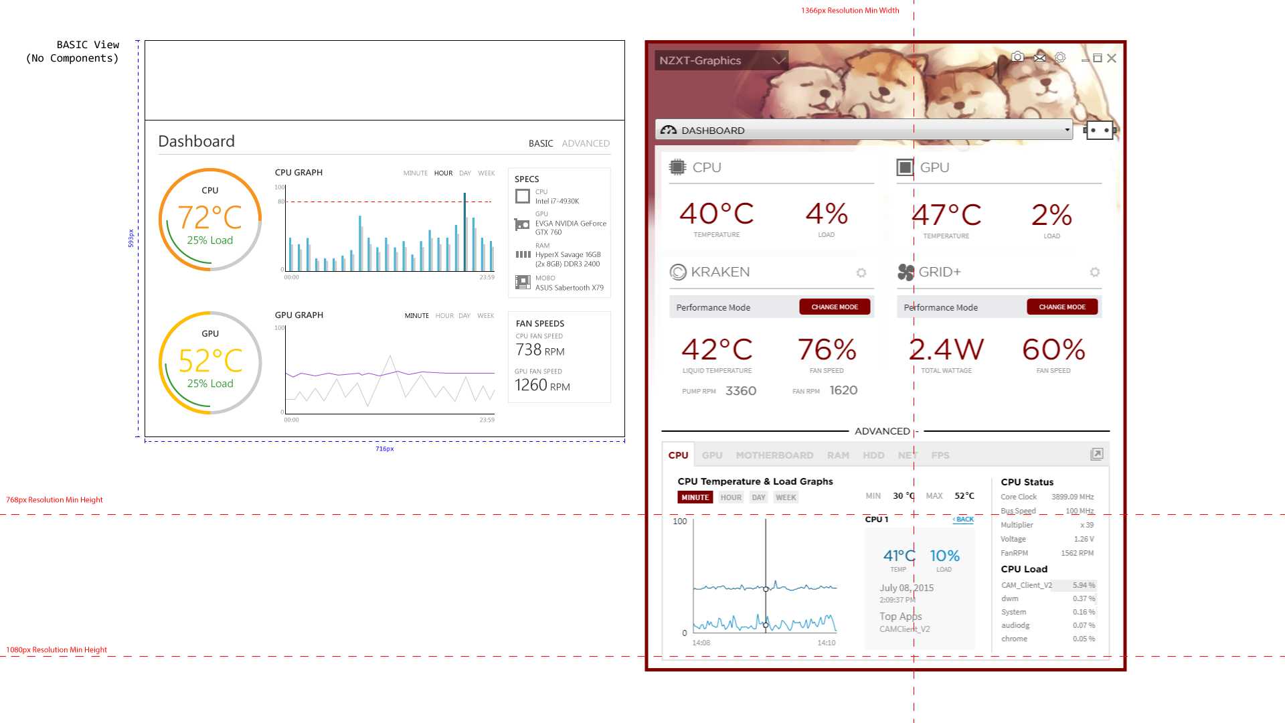Click the 76% Kraken fan speed
Screen dimensions: 1285x723
pos(827,349)
